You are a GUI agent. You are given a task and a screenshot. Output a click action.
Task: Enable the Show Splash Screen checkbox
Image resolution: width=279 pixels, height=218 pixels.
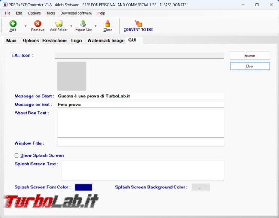(x=17, y=155)
